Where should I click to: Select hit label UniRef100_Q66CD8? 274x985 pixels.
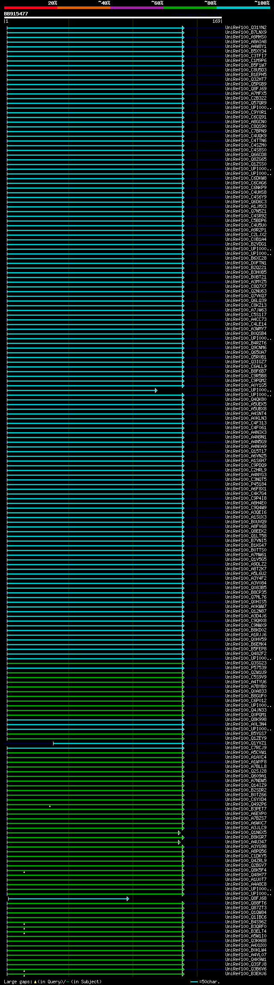(246, 155)
